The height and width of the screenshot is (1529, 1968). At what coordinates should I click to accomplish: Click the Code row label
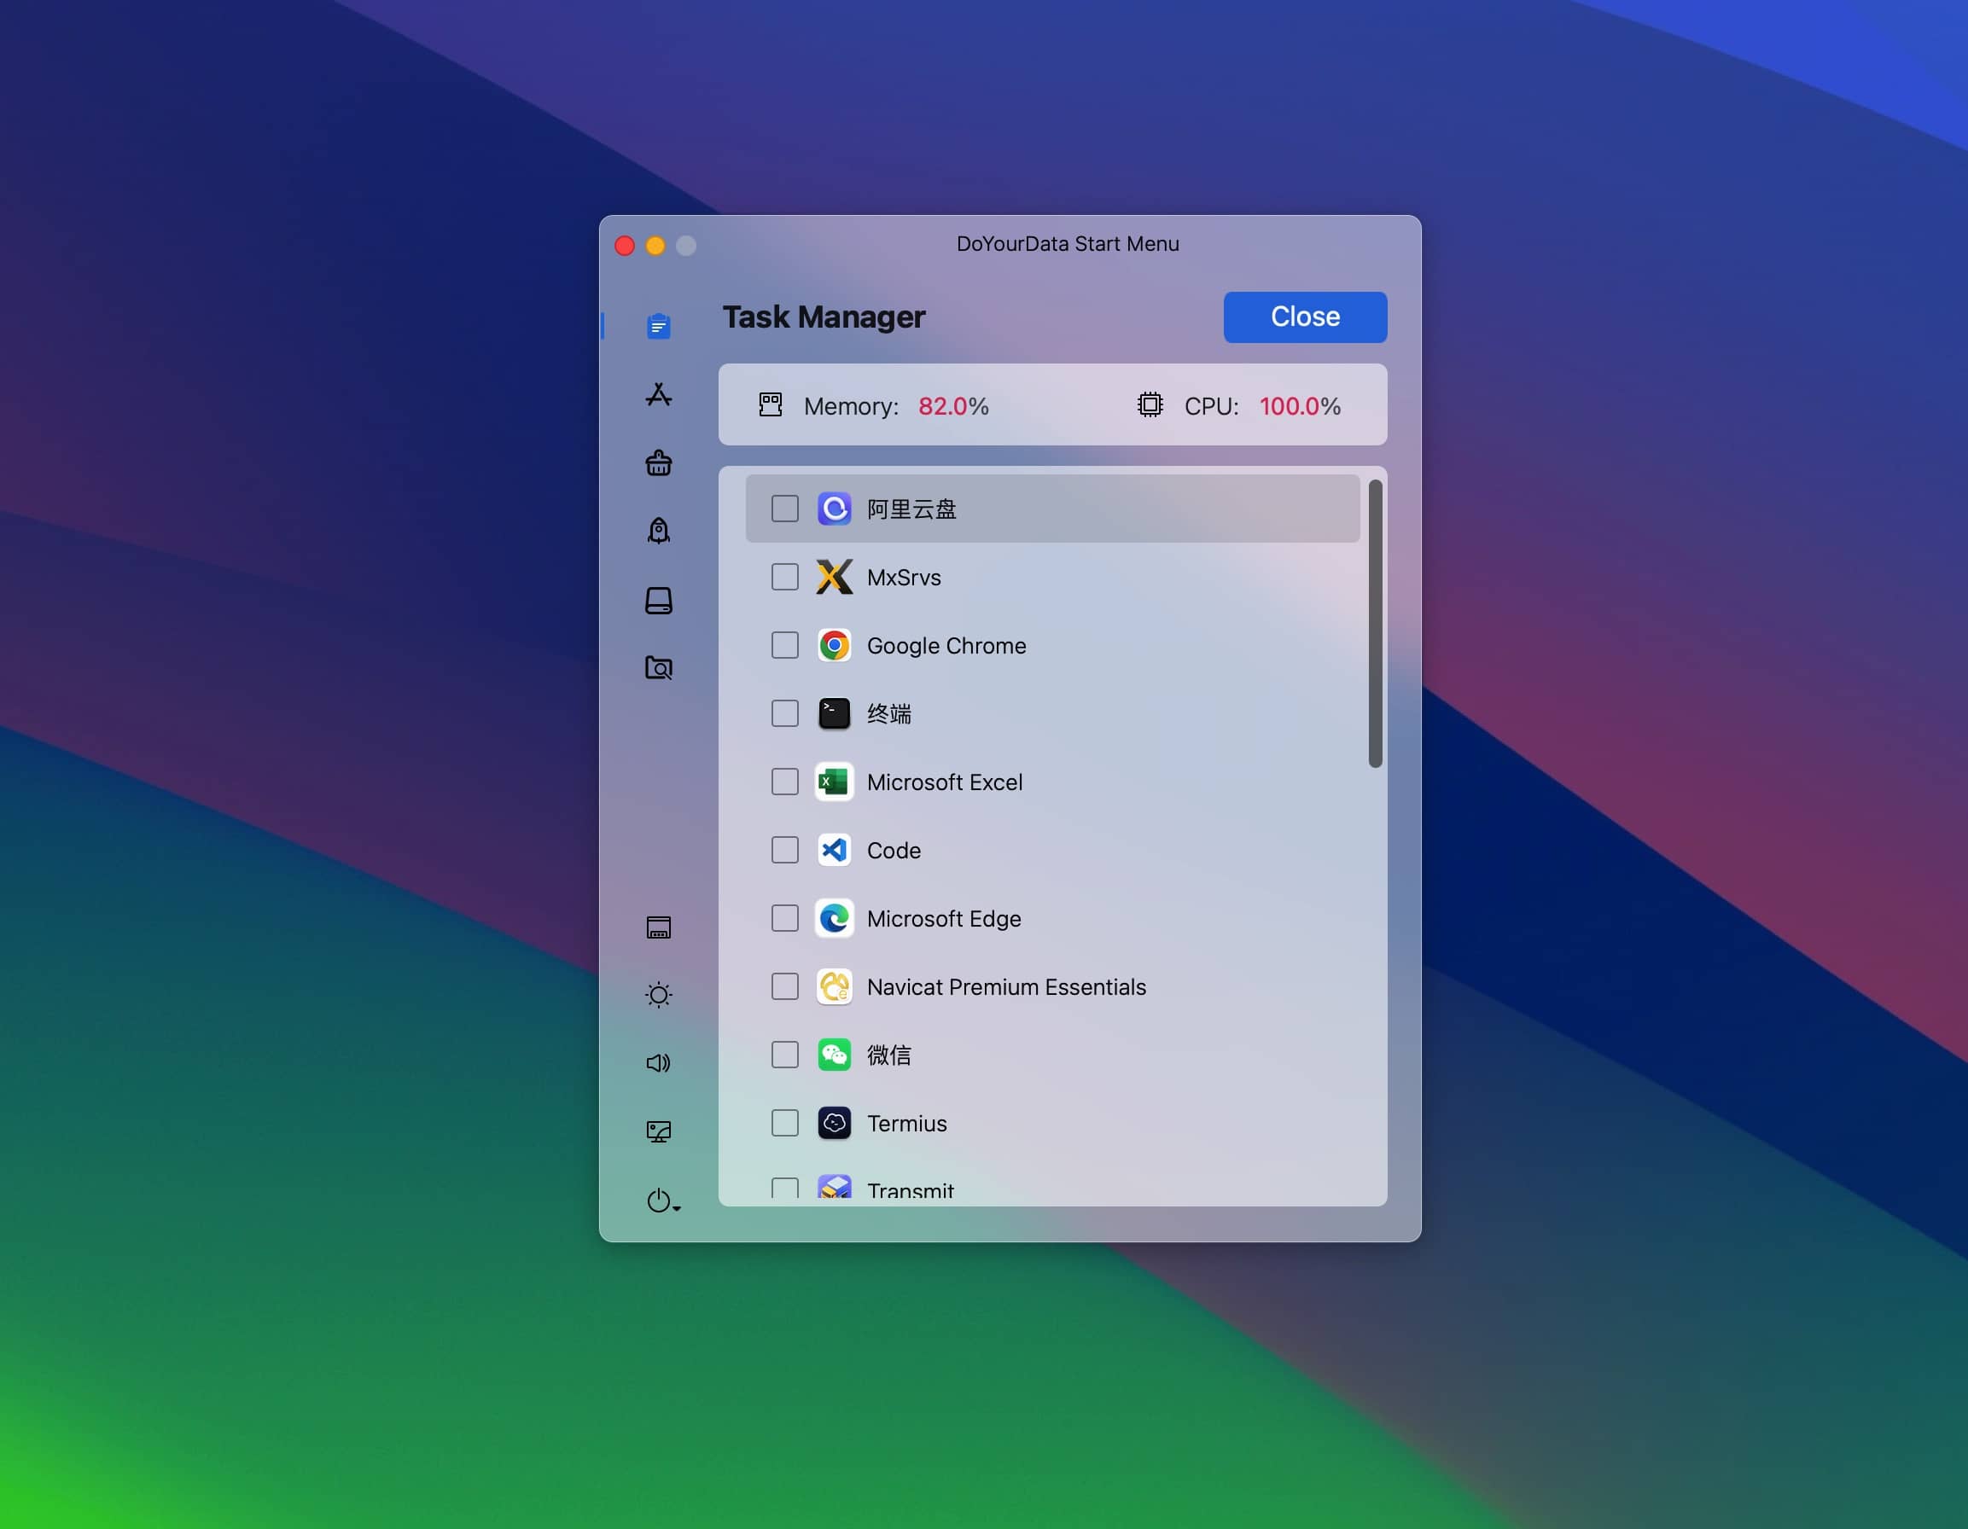point(894,851)
